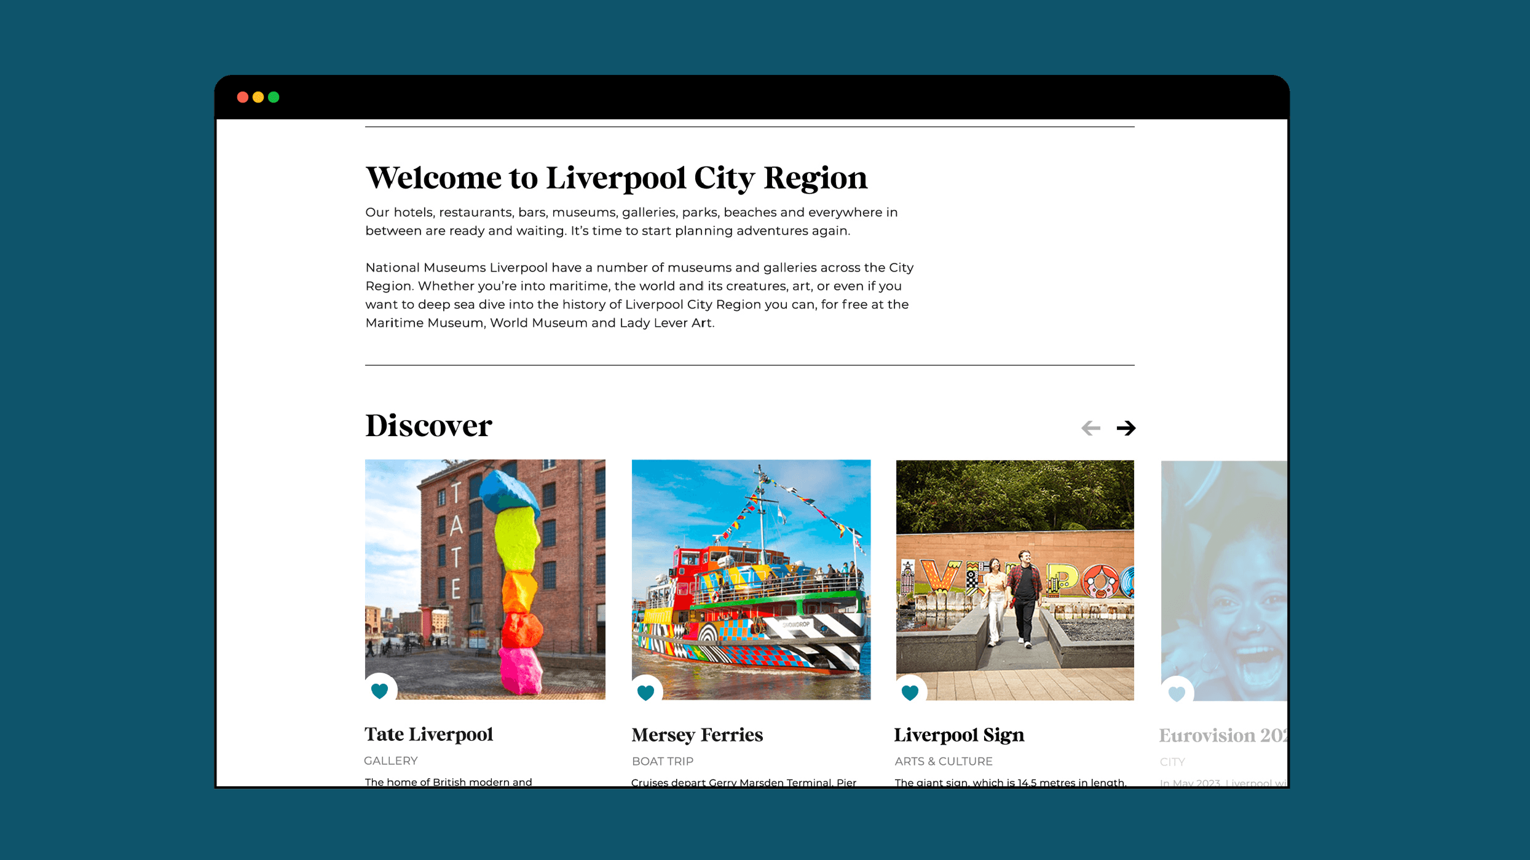Open the Tate Liverpool title link
Image resolution: width=1530 pixels, height=860 pixels.
pos(428,734)
